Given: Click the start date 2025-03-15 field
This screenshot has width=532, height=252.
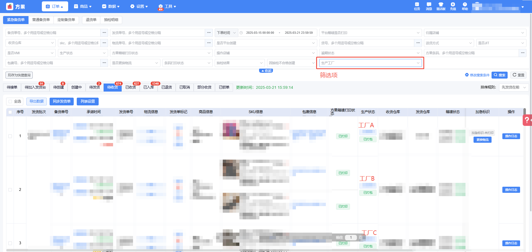Looking at the screenshot, I should coord(260,33).
